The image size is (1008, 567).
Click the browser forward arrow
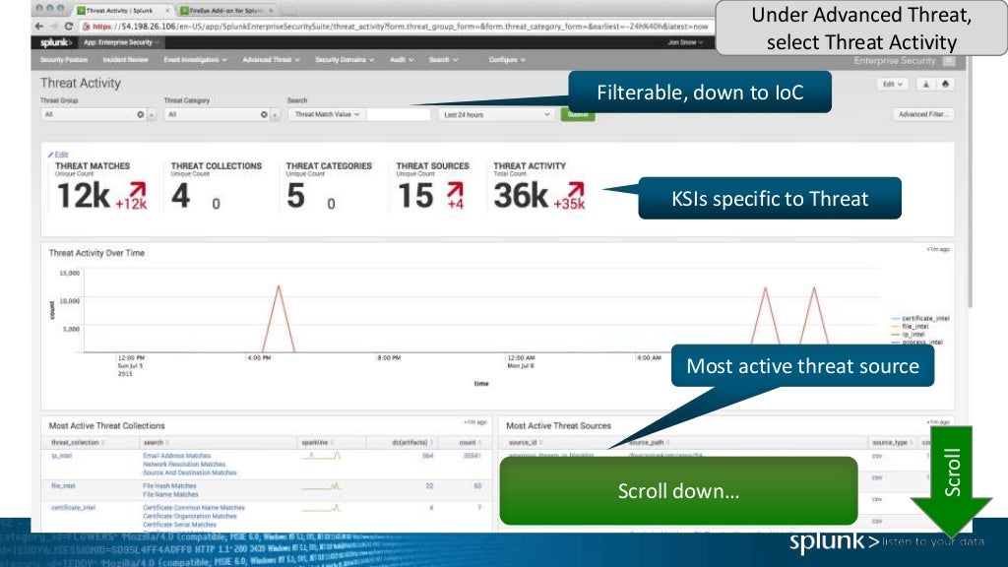[x=54, y=27]
